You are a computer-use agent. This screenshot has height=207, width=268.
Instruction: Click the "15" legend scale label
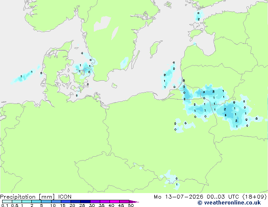[x=63, y=205]
